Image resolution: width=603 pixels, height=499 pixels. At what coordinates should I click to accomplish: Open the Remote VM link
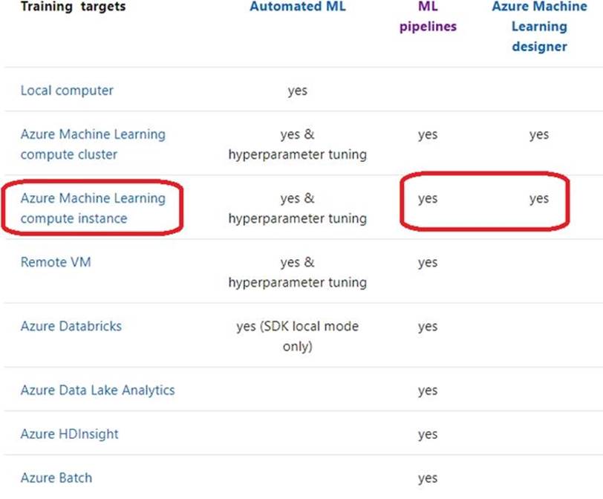(x=56, y=262)
